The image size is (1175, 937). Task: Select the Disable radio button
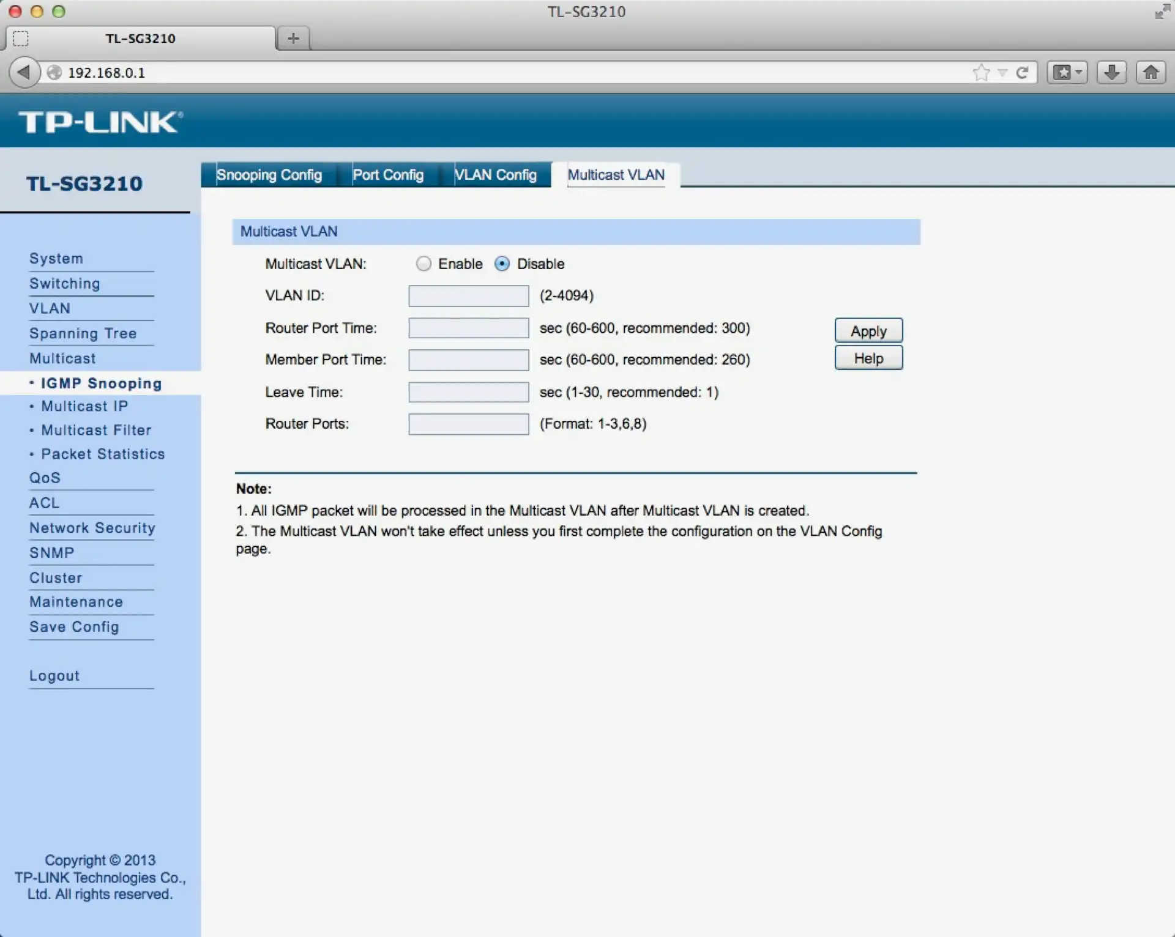click(x=502, y=264)
